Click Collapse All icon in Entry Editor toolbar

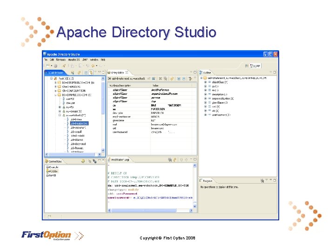coord(184,79)
